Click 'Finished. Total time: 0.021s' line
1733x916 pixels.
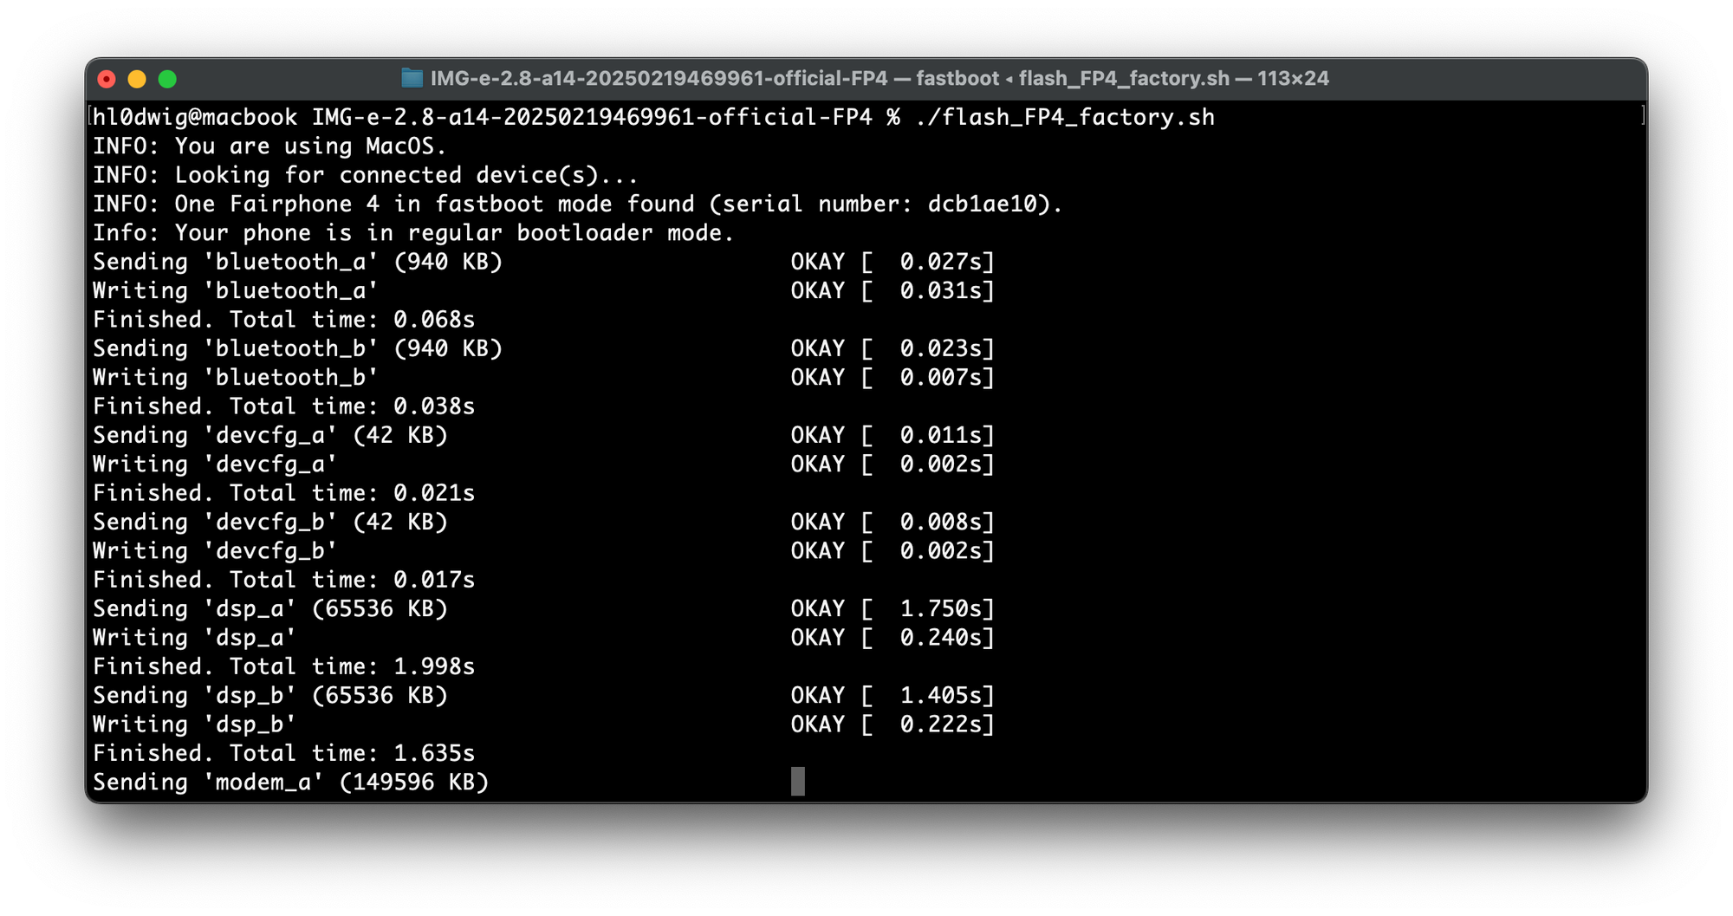pyautogui.click(x=284, y=493)
